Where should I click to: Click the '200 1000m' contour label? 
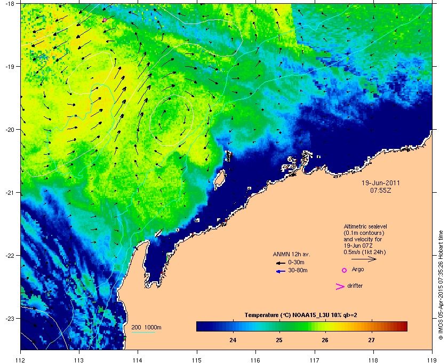146,328
